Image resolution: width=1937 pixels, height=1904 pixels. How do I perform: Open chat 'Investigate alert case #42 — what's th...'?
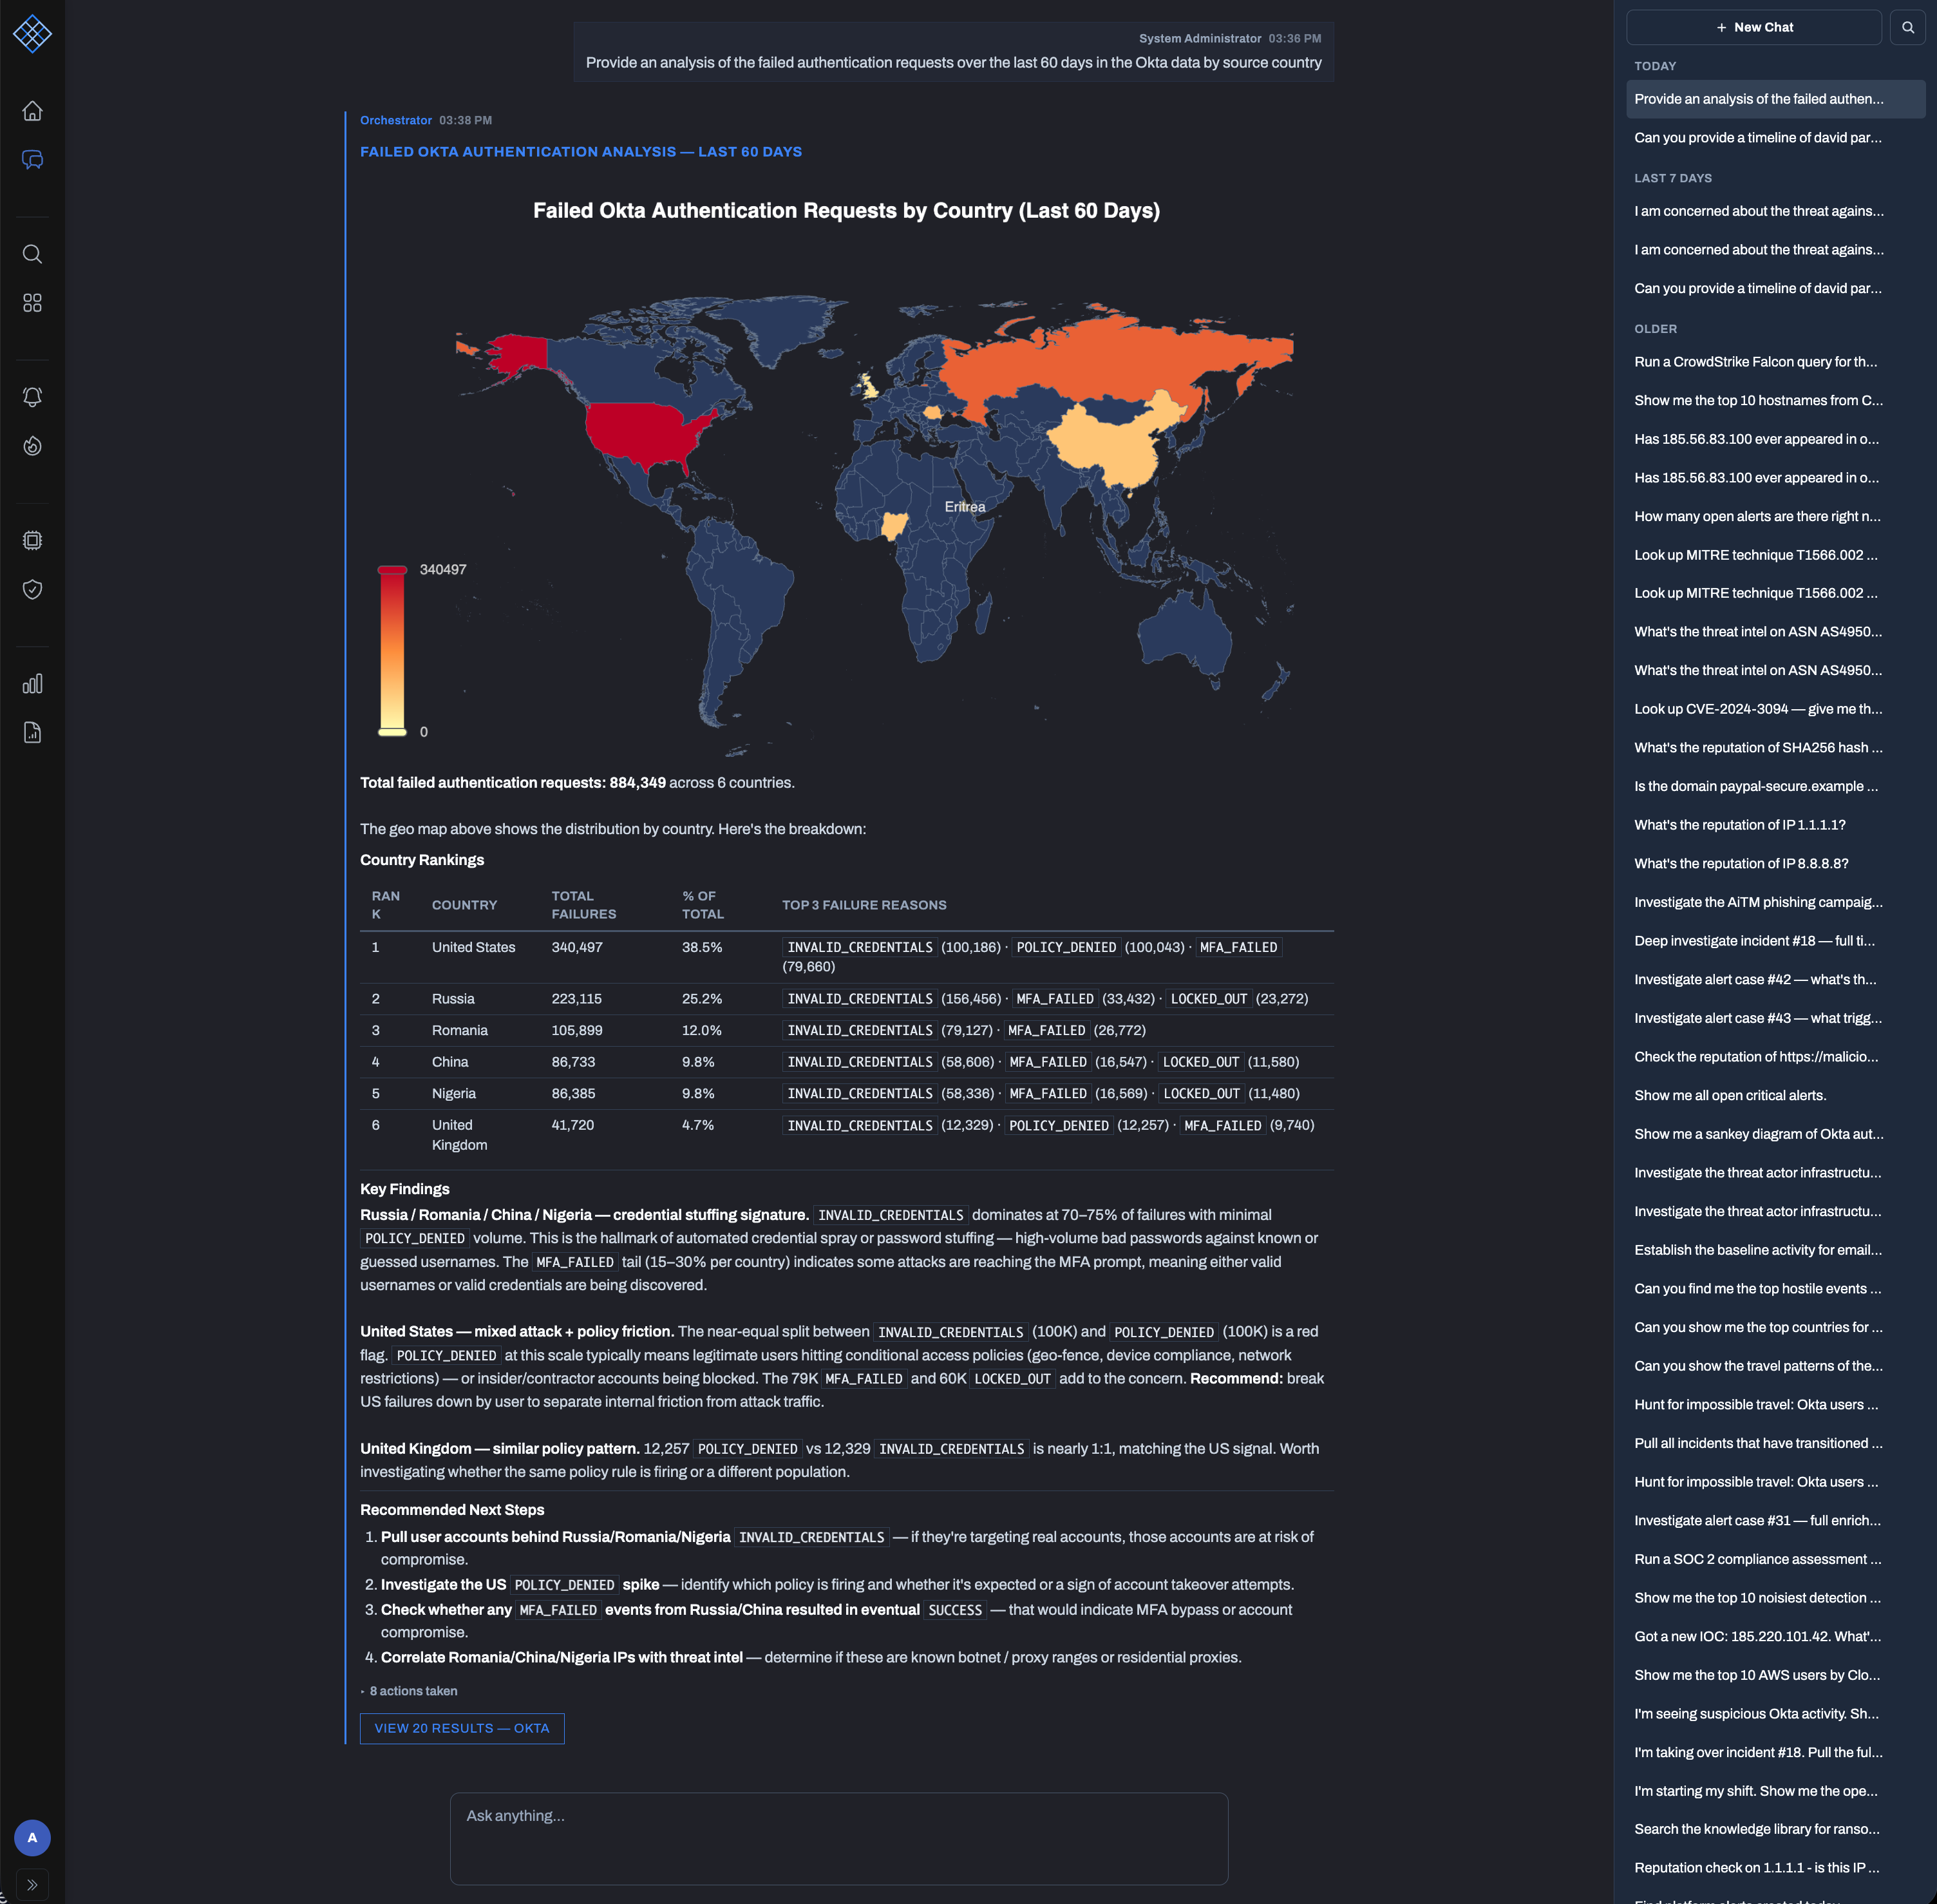point(1775,980)
